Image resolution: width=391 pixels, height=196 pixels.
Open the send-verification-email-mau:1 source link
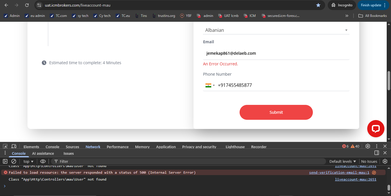tap(339, 173)
